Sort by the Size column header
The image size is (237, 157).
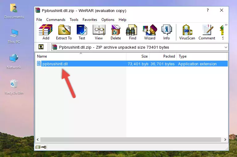click(138, 56)
